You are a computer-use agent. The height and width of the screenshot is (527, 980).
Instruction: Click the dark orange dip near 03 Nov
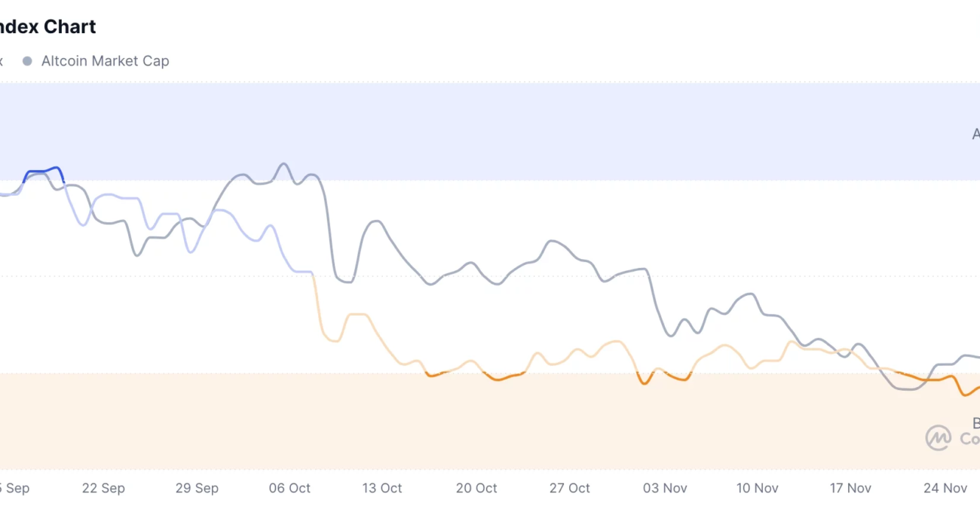645,383
